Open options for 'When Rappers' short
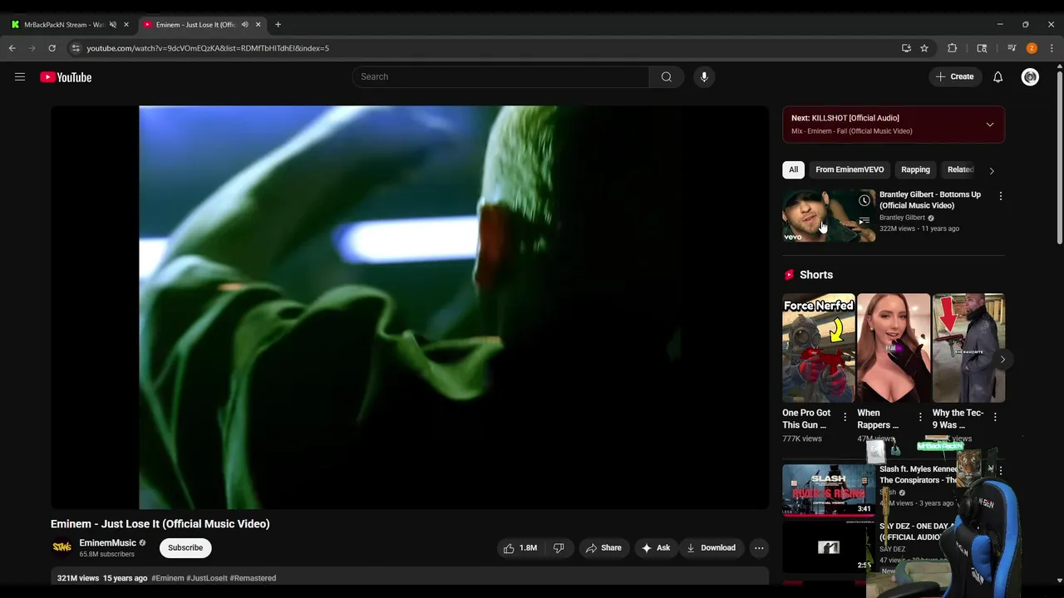 point(920,417)
